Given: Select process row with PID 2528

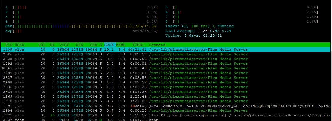Looking at the screenshot, I should [165, 59].
